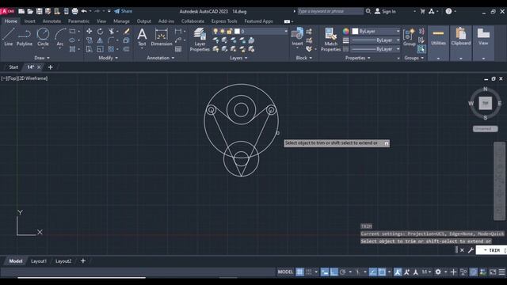Viewport: 507px width, 285px height.
Task: Open the Annotate ribbon tab
Action: click(x=51, y=21)
